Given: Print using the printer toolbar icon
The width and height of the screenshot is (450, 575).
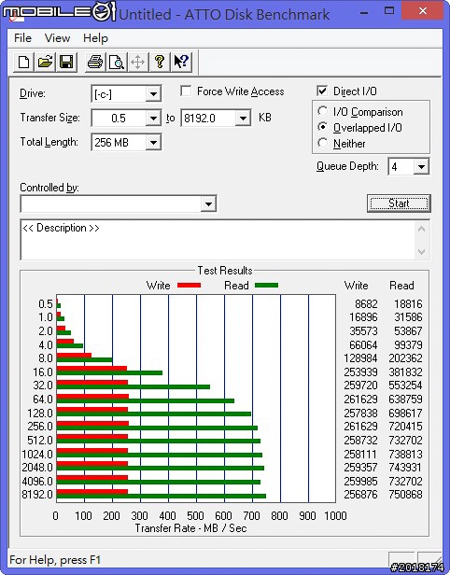Looking at the screenshot, I should point(95,62).
